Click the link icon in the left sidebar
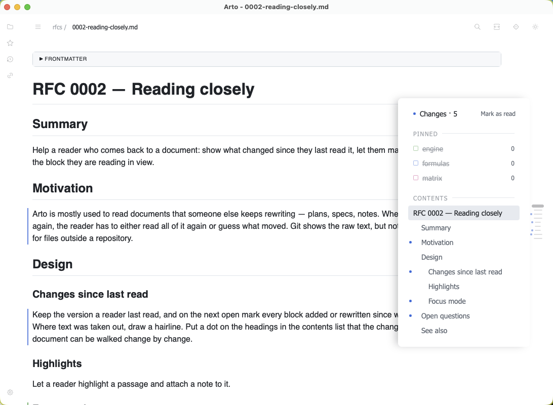 10,75
